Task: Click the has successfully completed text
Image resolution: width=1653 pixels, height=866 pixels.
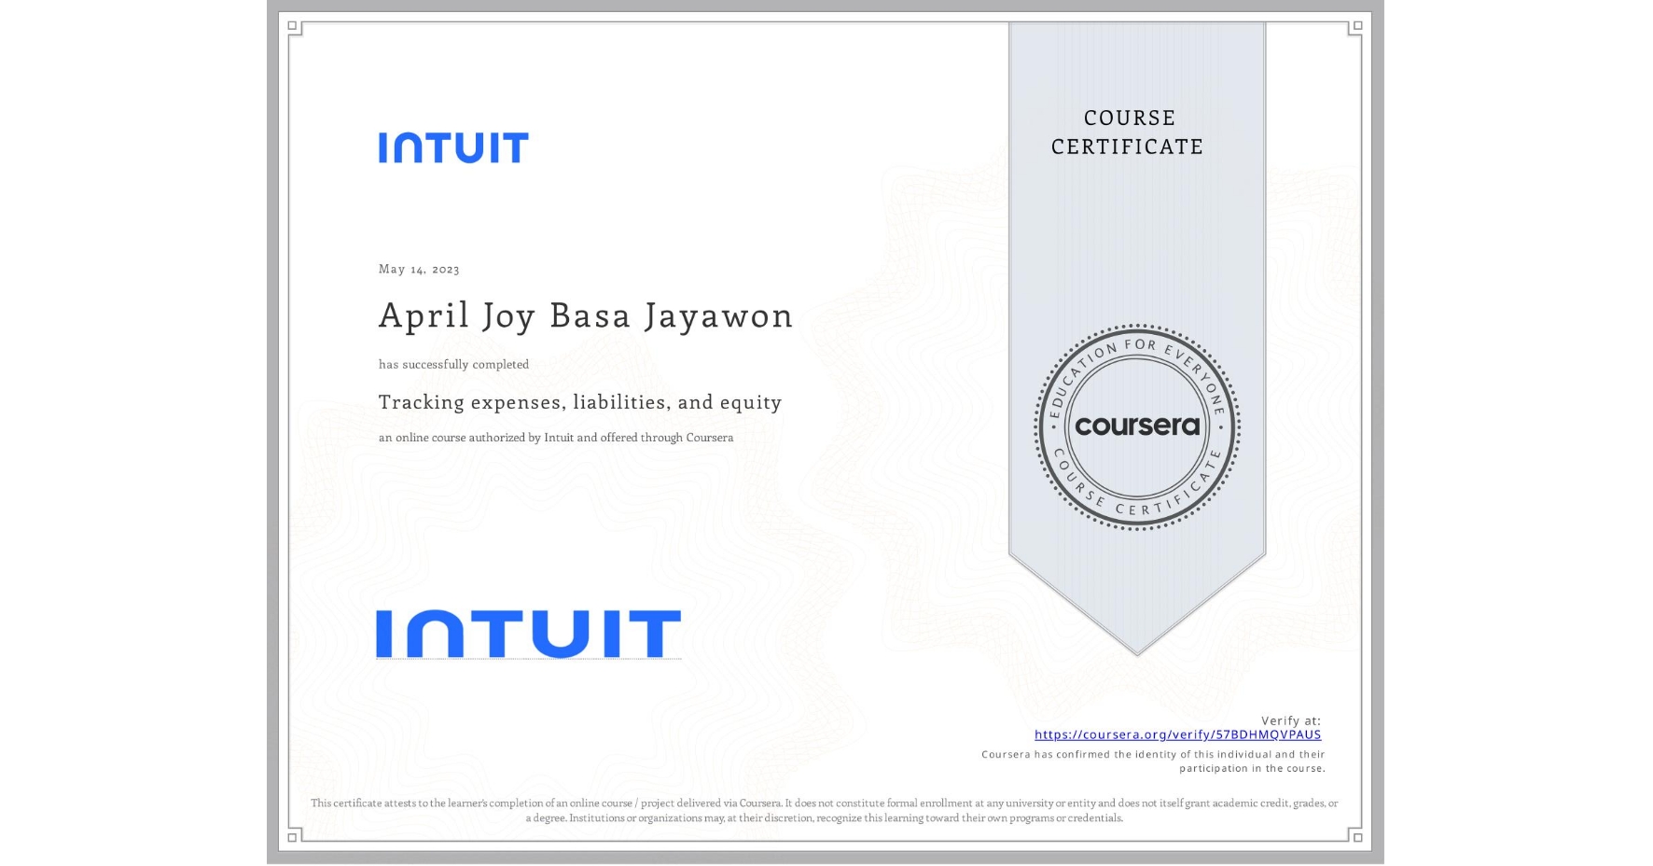Action: tap(453, 364)
